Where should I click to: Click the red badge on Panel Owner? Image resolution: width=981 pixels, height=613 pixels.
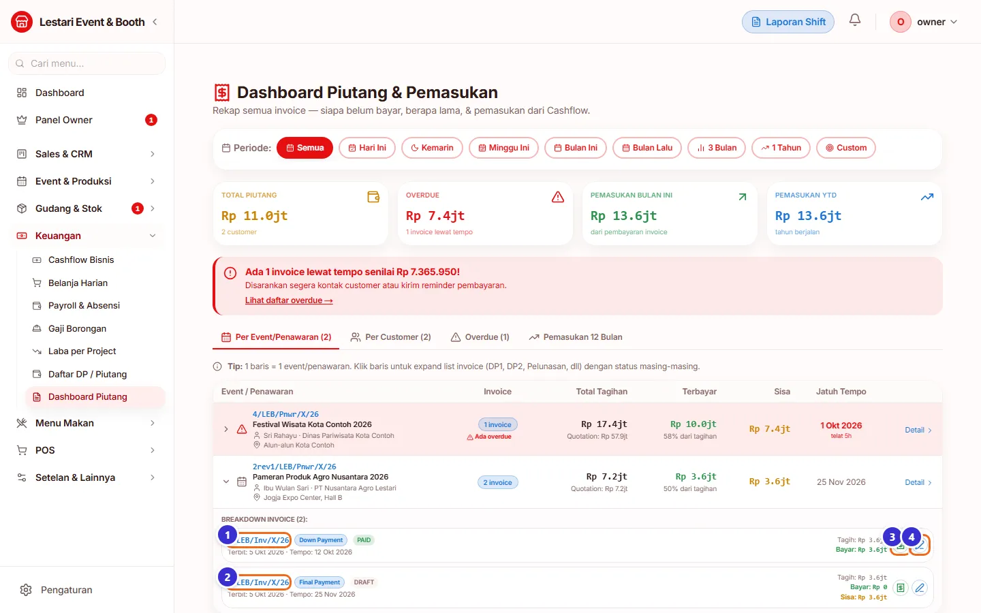pyautogui.click(x=151, y=120)
